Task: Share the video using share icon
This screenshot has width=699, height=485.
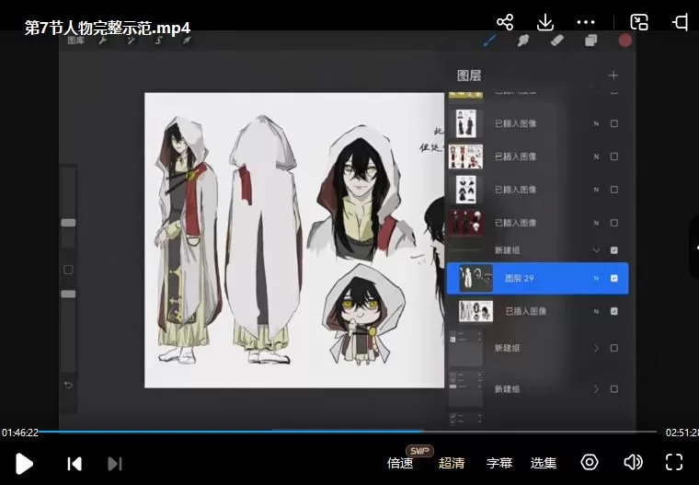Action: (505, 22)
